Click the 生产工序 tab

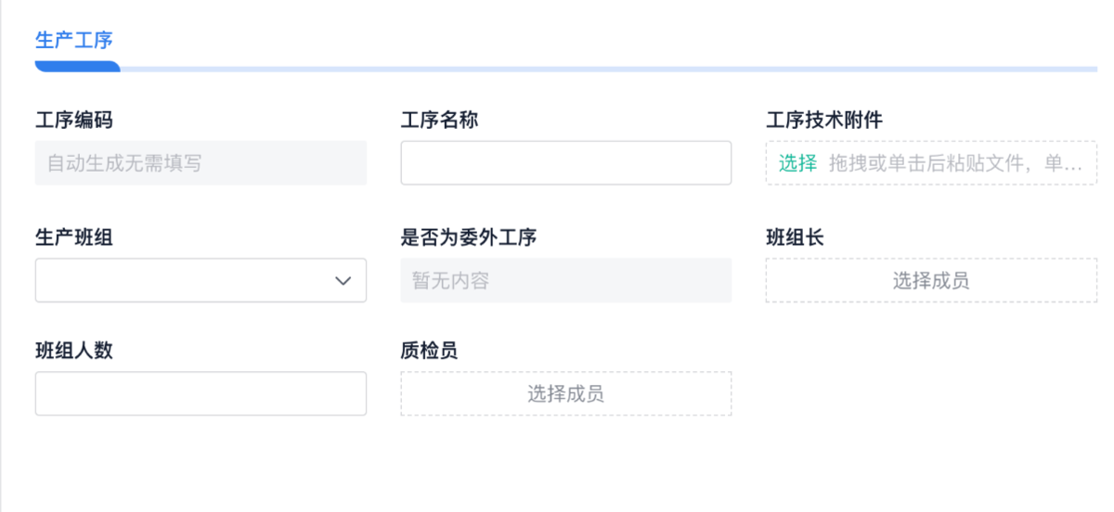73,41
